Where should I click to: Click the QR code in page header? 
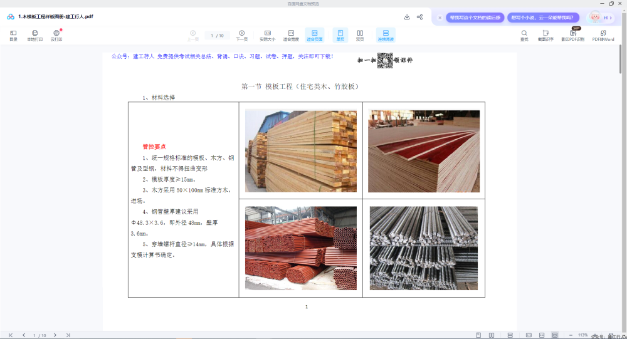point(385,60)
